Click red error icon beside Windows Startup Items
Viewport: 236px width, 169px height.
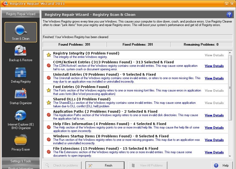49,139
